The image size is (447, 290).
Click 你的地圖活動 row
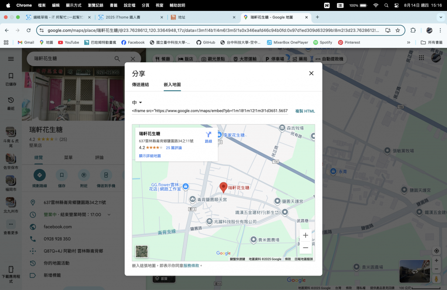[73, 263]
